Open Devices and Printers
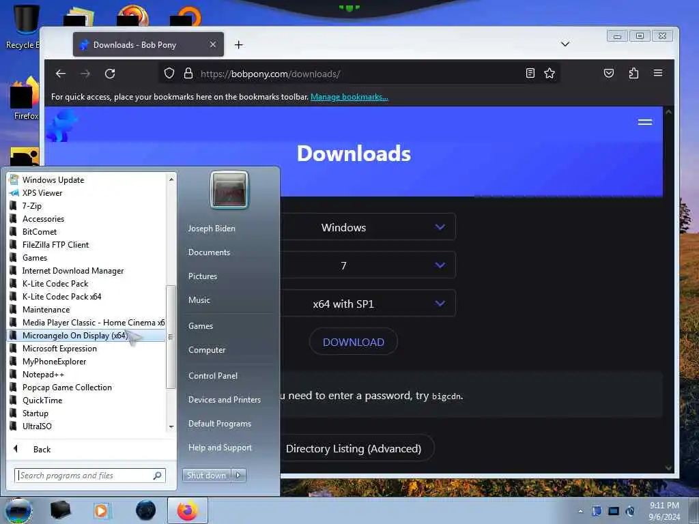Image resolution: width=699 pixels, height=524 pixels. click(224, 400)
